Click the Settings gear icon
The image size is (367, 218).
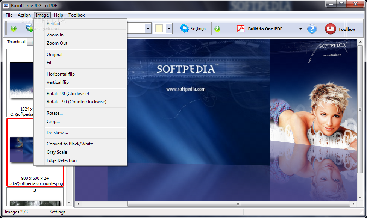click(184, 29)
